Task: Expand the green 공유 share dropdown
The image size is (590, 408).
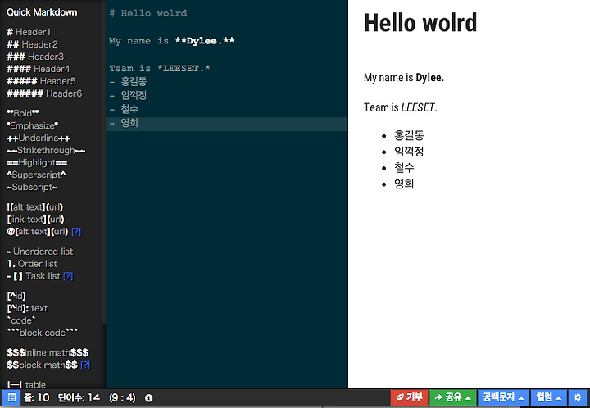Action: pyautogui.click(x=453, y=397)
